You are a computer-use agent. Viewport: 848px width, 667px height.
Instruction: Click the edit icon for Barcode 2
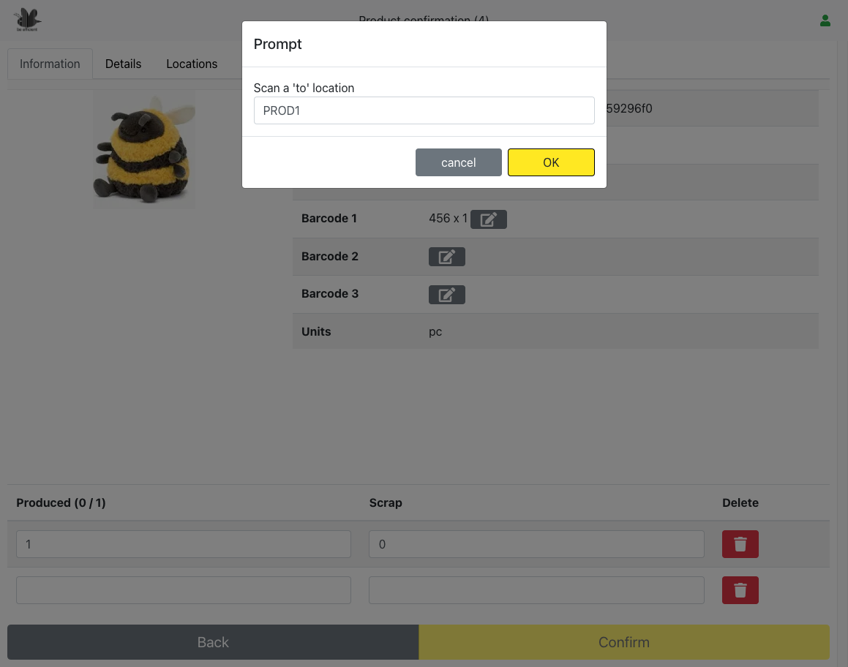pos(446,257)
